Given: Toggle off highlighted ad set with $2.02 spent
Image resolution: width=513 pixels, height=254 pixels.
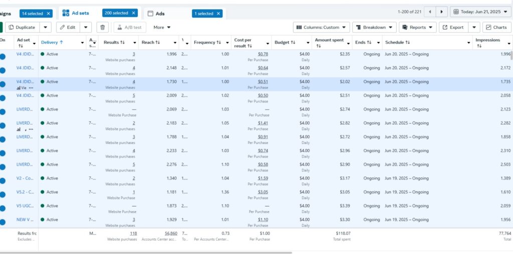Looking at the screenshot, I should tap(3, 84).
